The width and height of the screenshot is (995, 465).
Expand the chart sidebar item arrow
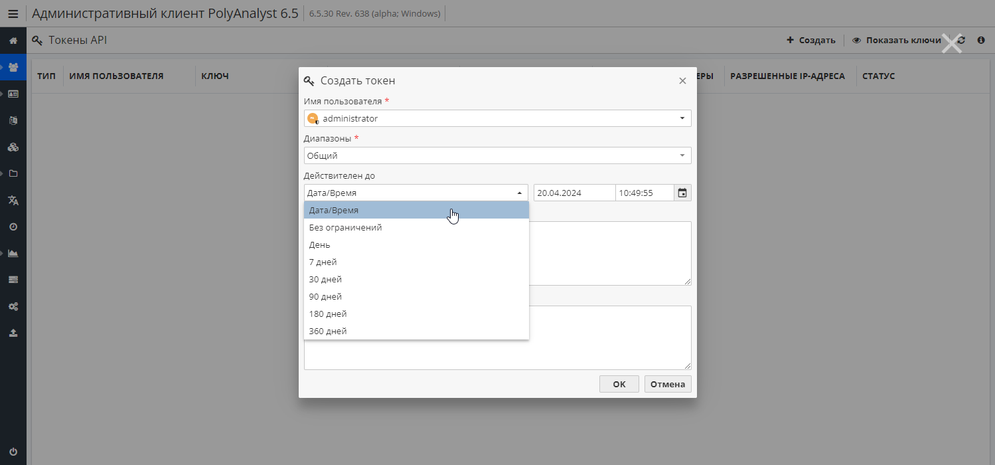click(x=3, y=253)
